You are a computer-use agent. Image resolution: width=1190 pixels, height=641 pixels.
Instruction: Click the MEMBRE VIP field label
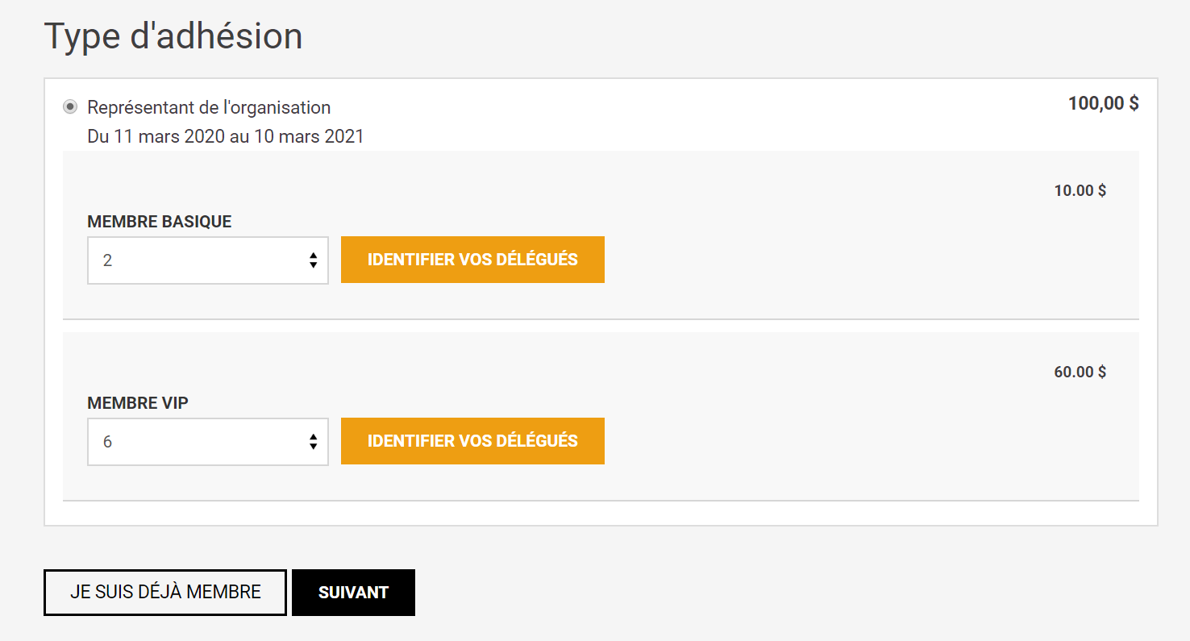pos(138,403)
